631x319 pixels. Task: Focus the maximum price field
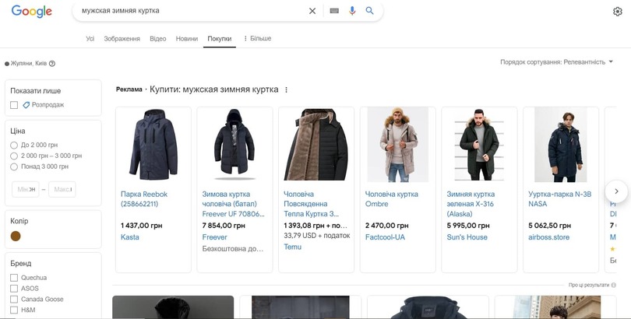(62, 189)
